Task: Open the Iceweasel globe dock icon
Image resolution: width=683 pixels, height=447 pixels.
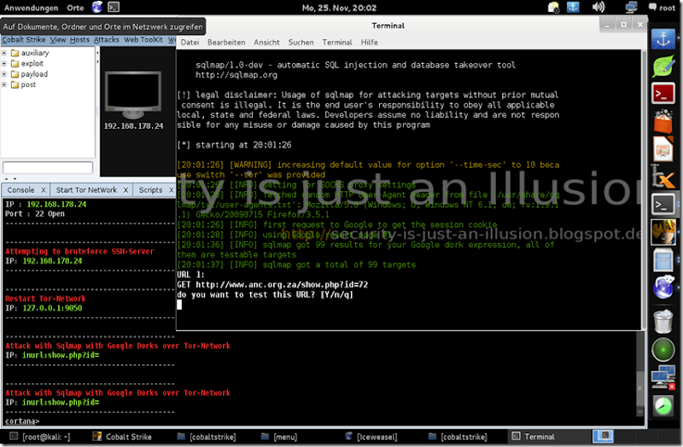Action: click(x=663, y=287)
